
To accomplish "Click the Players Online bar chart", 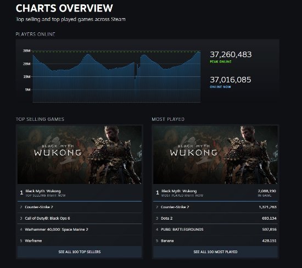I will (116, 77).
